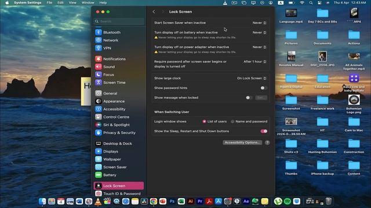
Task: Click the date and time in menu bar
Action: tap(350, 2)
